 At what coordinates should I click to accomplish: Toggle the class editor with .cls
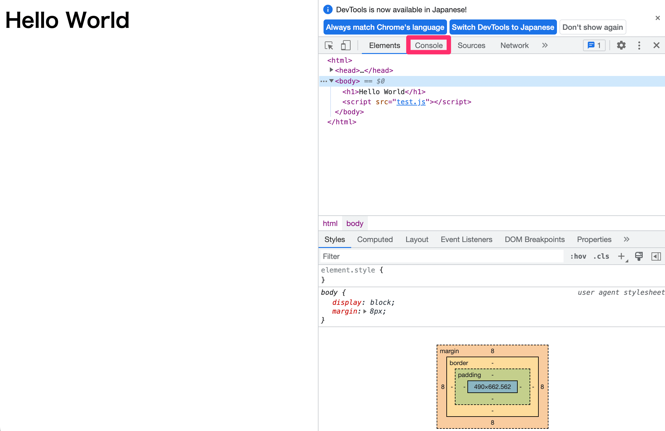point(601,256)
